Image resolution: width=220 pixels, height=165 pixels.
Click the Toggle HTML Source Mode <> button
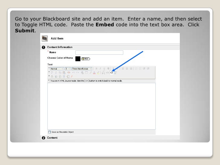(x=112, y=73)
